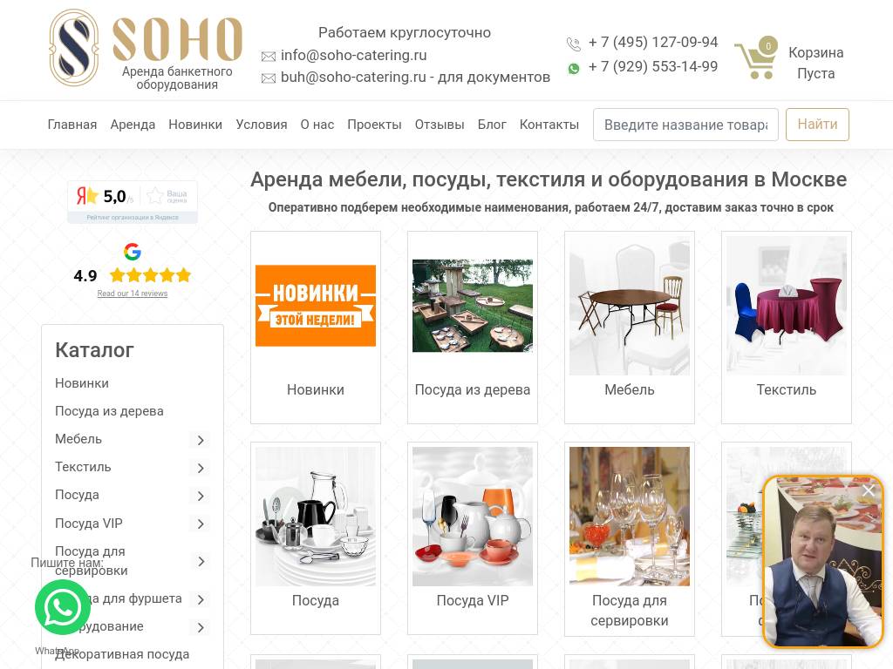The image size is (893, 669).
Task: Expand the Текстиль catalog chevron
Action: (x=201, y=468)
